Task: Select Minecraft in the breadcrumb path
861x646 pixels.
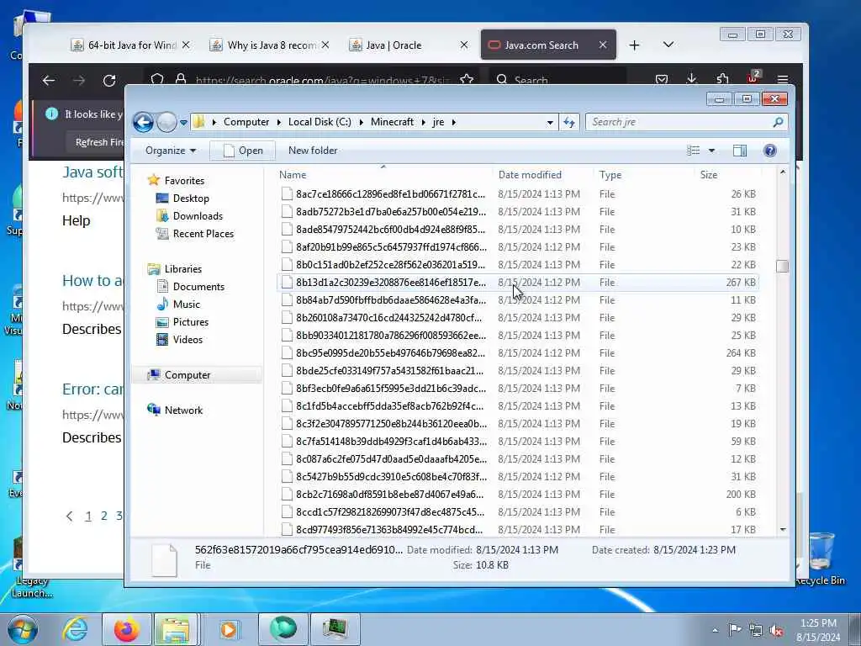Action: point(392,122)
